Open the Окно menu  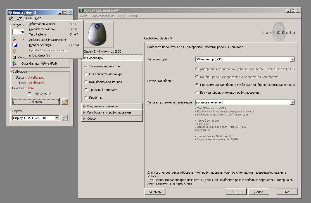tap(121, 16)
